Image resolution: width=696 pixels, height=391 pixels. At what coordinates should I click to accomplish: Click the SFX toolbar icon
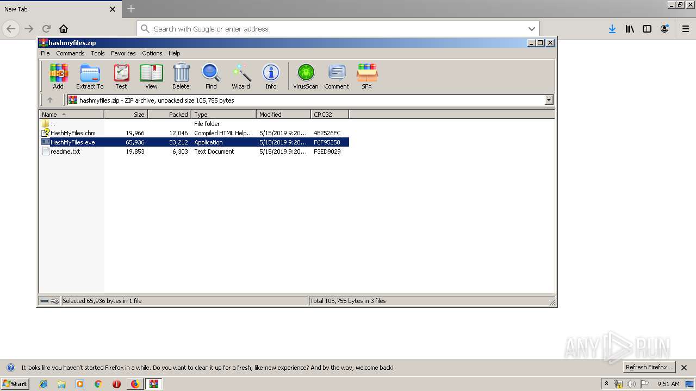click(367, 76)
